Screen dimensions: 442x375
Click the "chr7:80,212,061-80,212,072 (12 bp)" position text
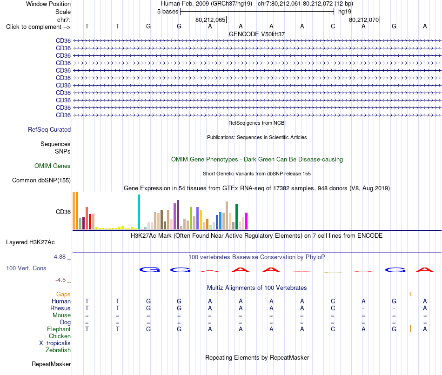[x=305, y=4]
